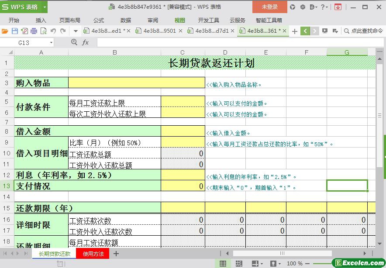This screenshot has height=268, width=386.
Task: Click the fx insert function icon
Action: tap(86, 42)
